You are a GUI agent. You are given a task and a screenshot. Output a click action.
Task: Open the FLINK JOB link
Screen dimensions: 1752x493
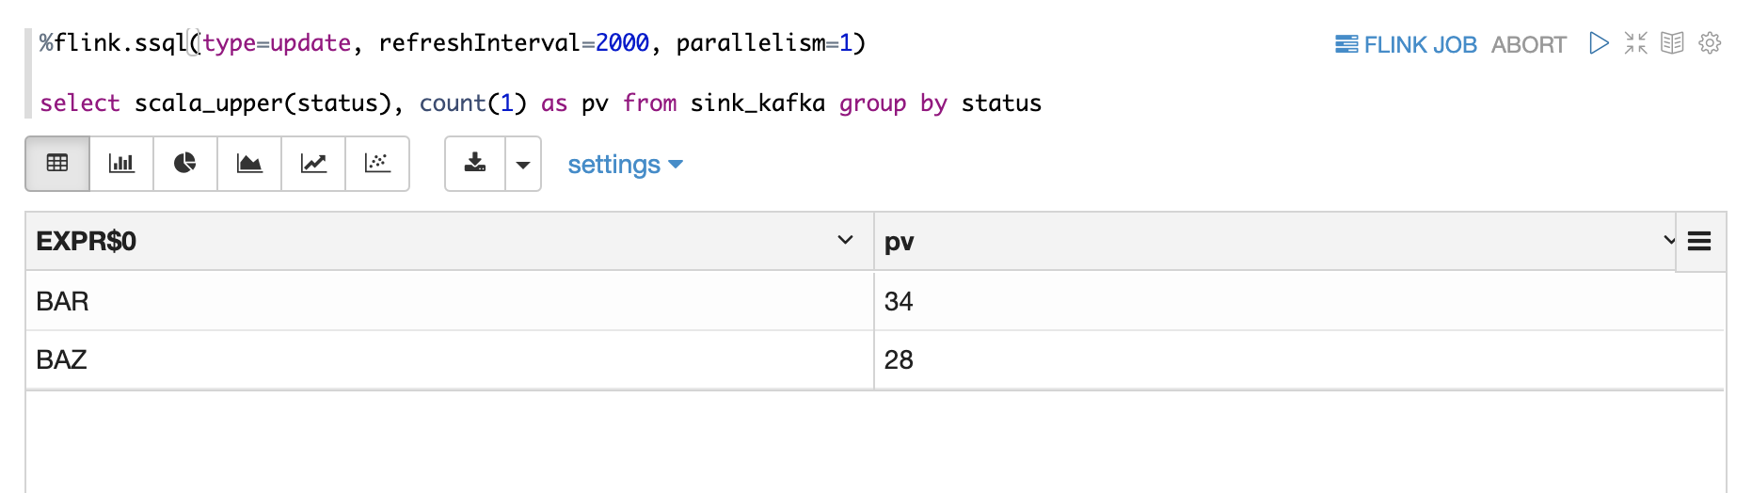click(1406, 44)
